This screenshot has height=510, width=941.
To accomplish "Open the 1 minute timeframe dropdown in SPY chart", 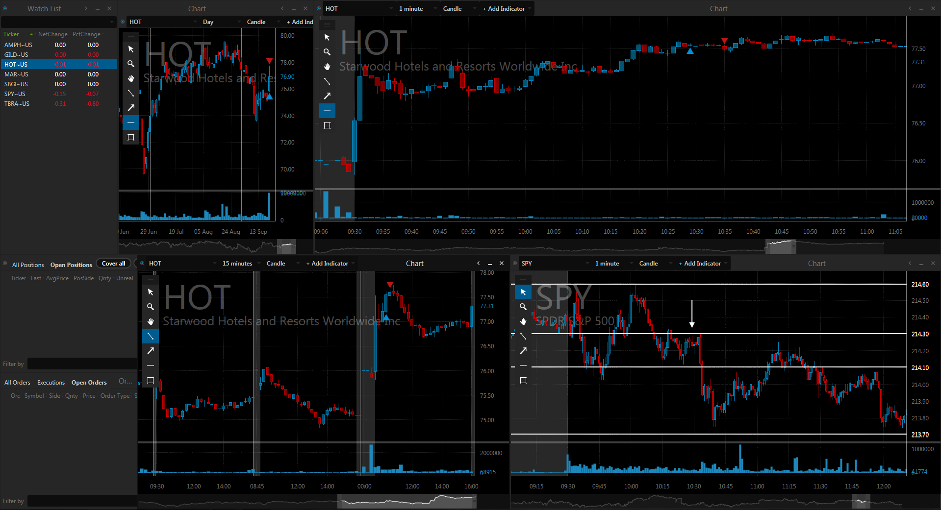I will 613,264.
